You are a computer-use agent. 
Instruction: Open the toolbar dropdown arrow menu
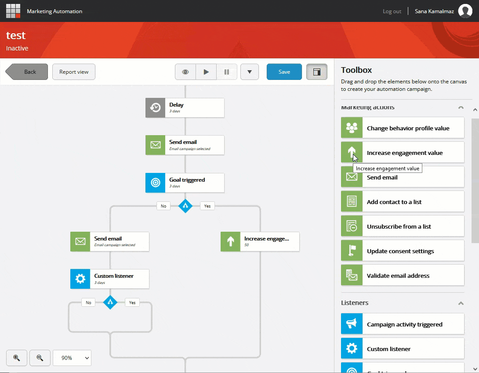(x=250, y=72)
